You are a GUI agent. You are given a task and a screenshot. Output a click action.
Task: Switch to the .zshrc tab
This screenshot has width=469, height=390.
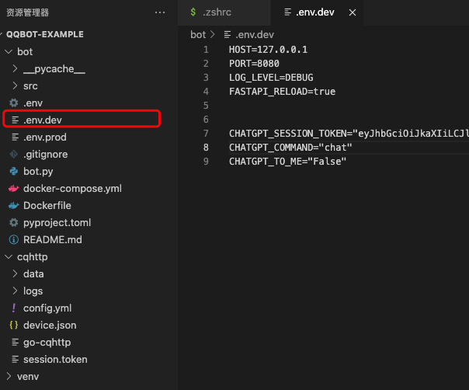coord(217,12)
